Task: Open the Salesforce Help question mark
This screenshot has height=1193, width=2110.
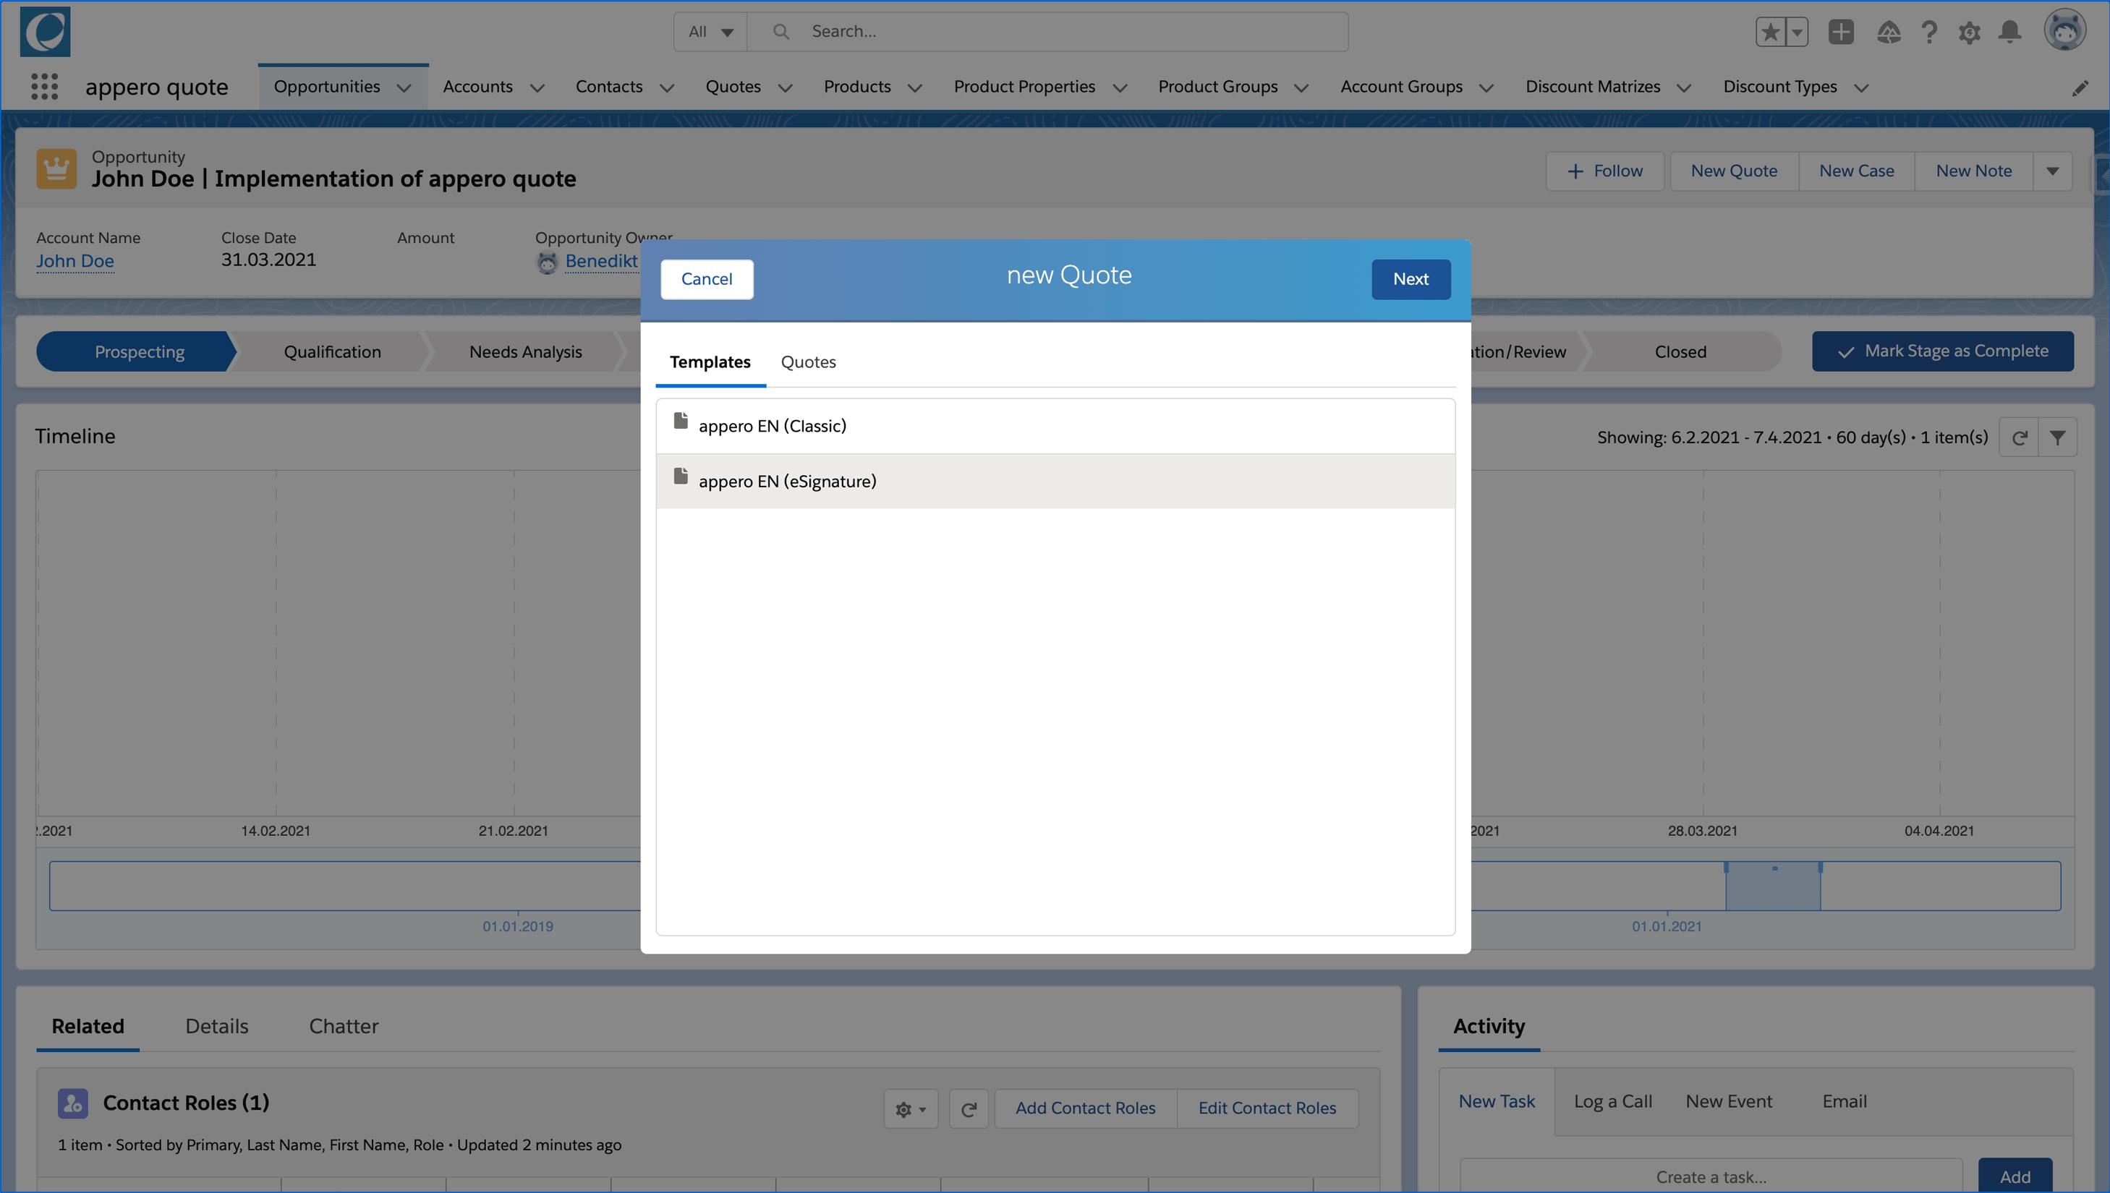Action: pos(1929,32)
